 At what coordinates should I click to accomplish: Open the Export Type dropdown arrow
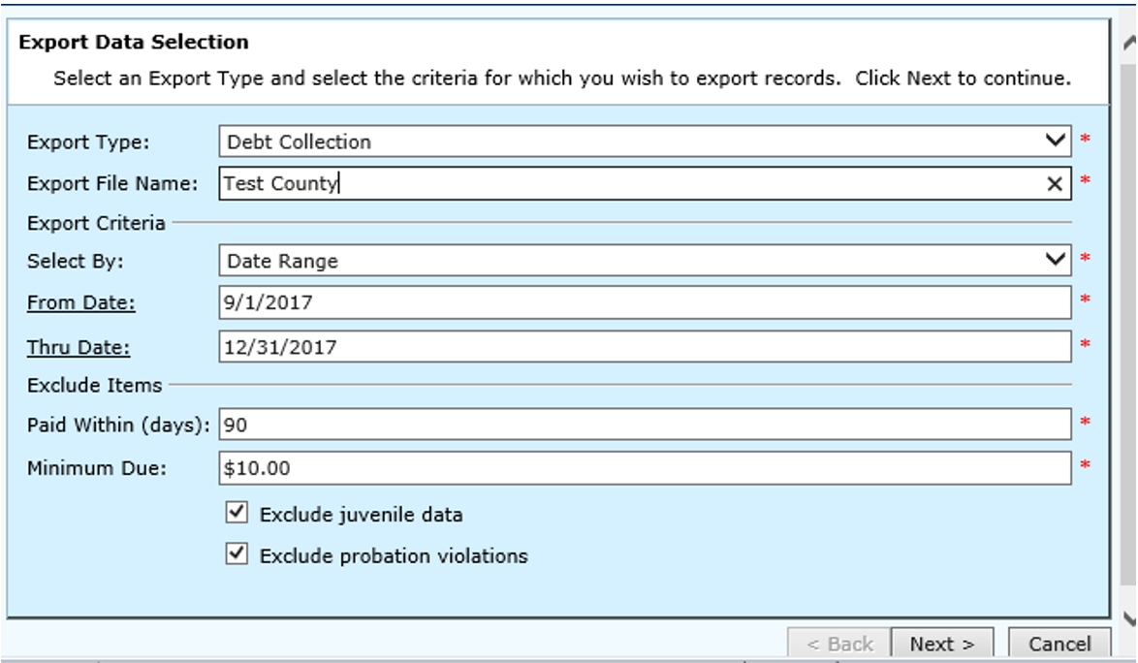1056,140
